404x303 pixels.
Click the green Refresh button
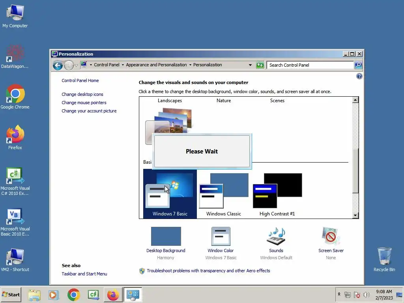[x=260, y=65]
